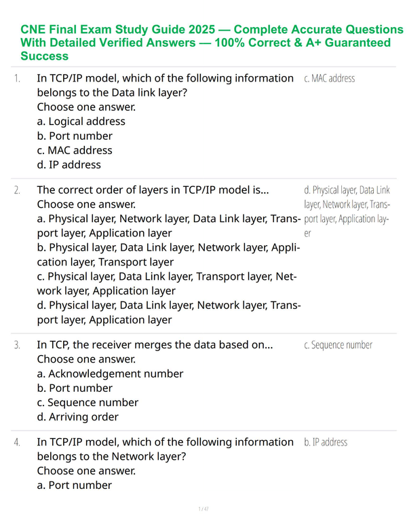Choose option 'a. Logical address' in question 1
Screen dimensions: 407x527
81,122
